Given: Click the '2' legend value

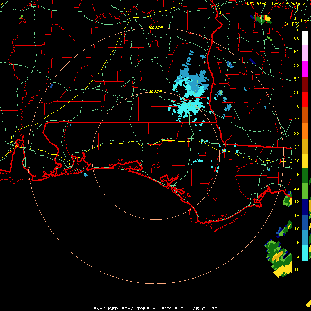Looking at the screenshot, I should pyautogui.click(x=298, y=256).
